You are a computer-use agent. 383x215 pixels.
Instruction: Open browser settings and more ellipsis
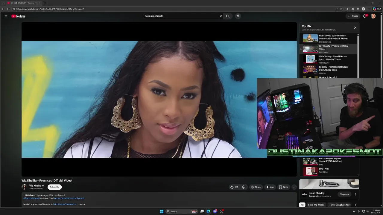[x=369, y=9]
